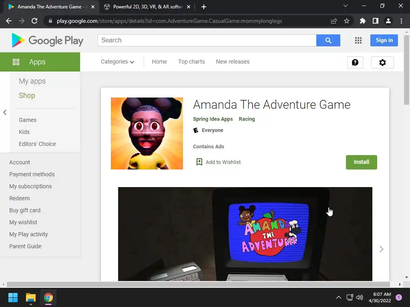Screen dimensions: 410x307
Task: Click the Add to Wishlist text
Action: coord(223,162)
